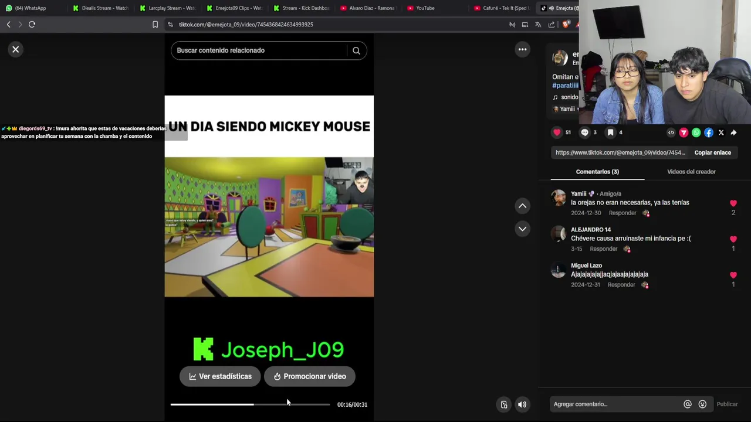Go to previous video with up arrow

522,206
